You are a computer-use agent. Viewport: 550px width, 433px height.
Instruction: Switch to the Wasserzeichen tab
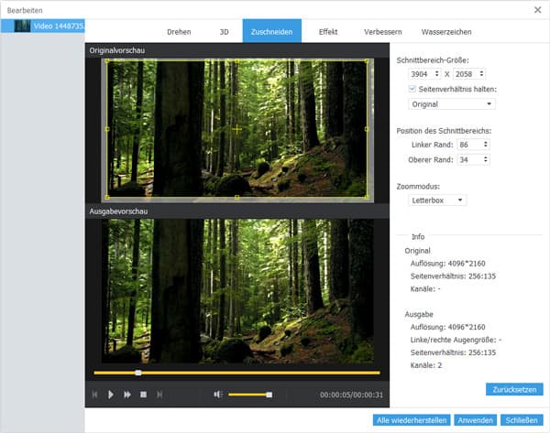(446, 32)
